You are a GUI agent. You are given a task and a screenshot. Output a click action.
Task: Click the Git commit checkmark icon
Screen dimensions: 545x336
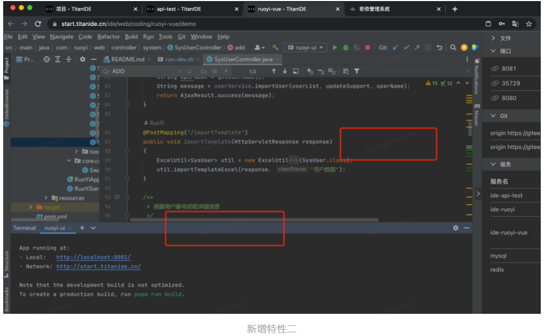tap(406, 48)
